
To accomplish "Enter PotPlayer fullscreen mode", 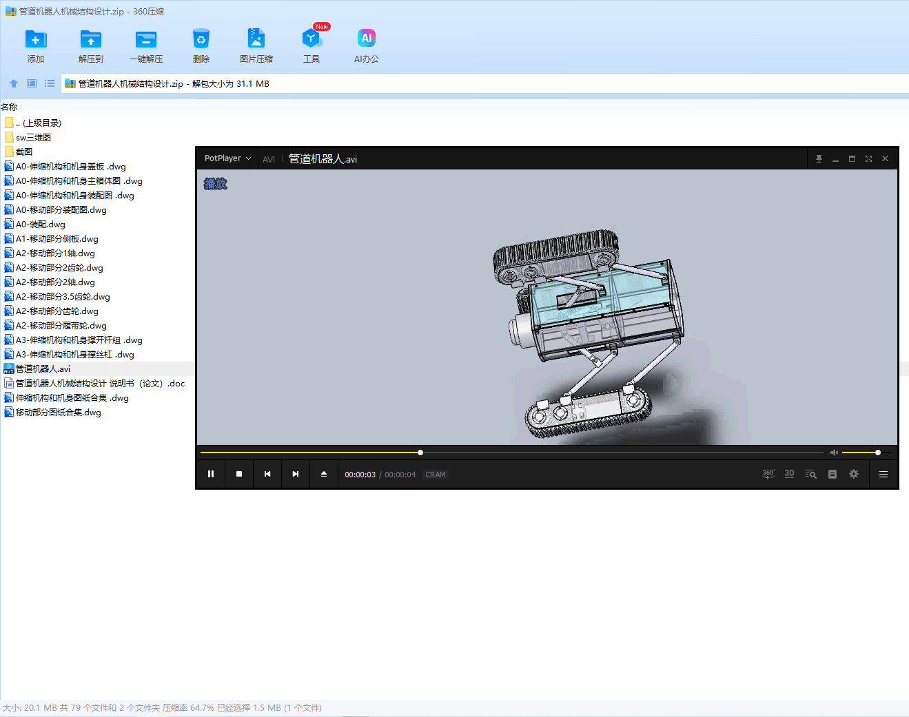I will click(x=868, y=158).
